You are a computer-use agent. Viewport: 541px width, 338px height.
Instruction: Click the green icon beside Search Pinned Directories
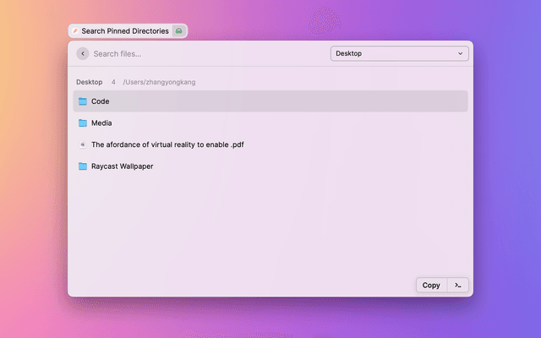[x=178, y=31]
